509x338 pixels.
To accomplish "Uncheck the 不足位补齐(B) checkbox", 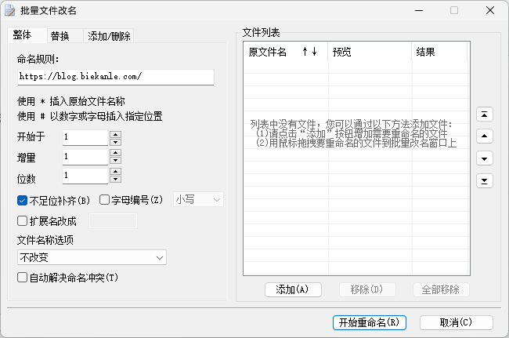I will 22,201.
